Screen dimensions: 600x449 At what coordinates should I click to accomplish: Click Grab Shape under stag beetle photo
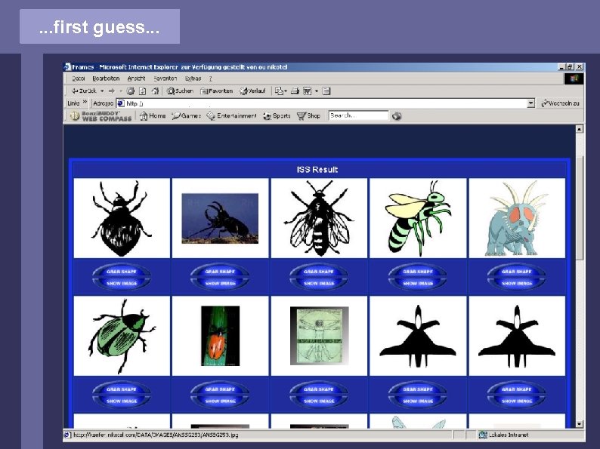point(220,272)
